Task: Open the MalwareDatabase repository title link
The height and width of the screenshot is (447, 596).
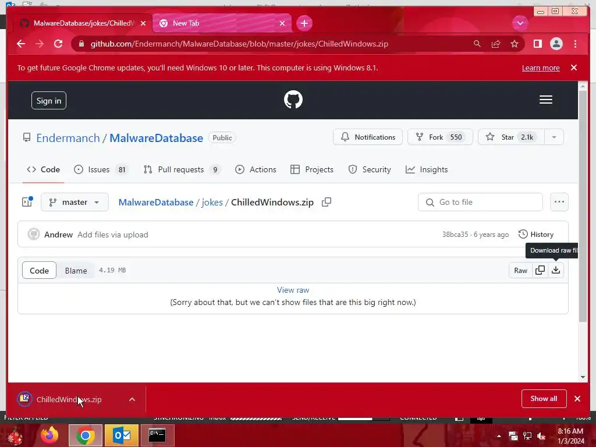Action: tap(156, 138)
